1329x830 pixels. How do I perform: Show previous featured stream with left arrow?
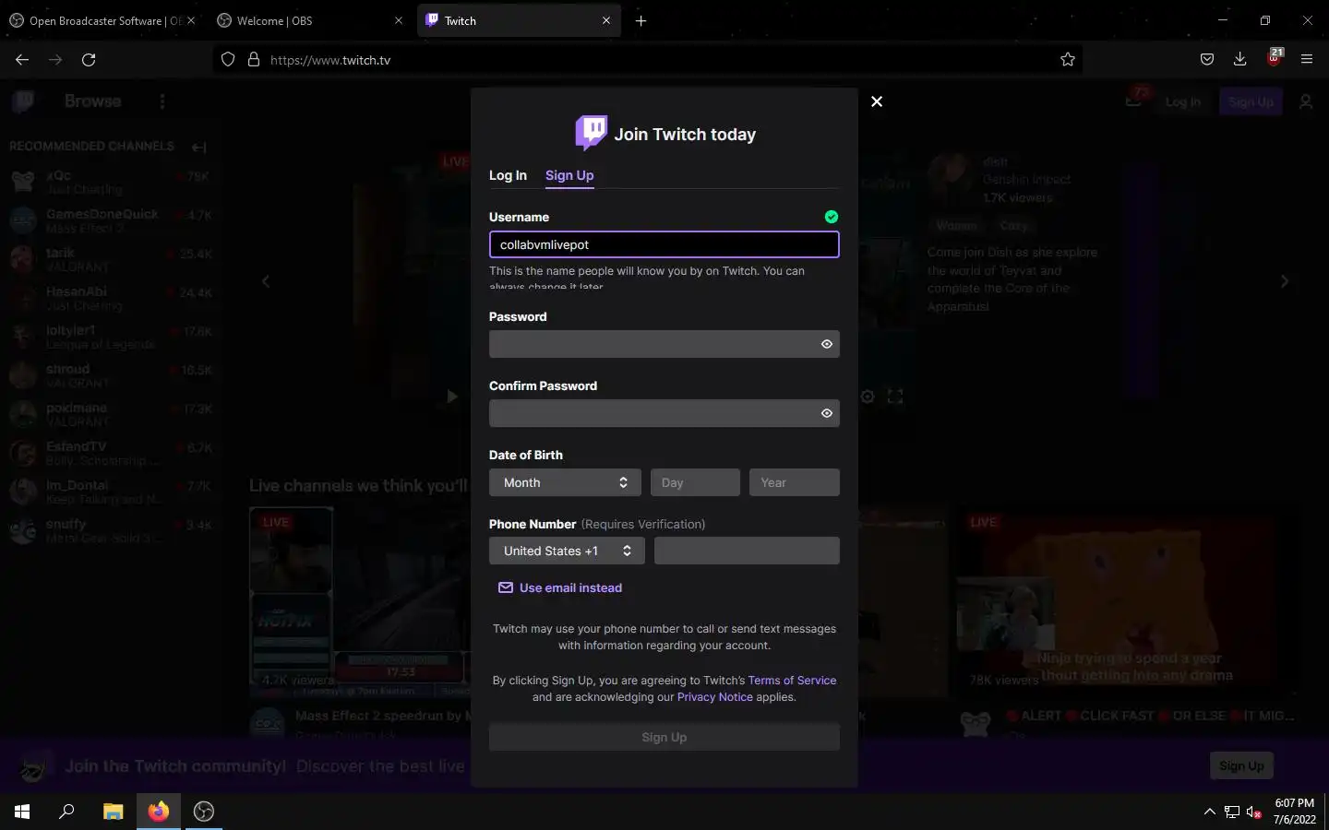pos(266,281)
